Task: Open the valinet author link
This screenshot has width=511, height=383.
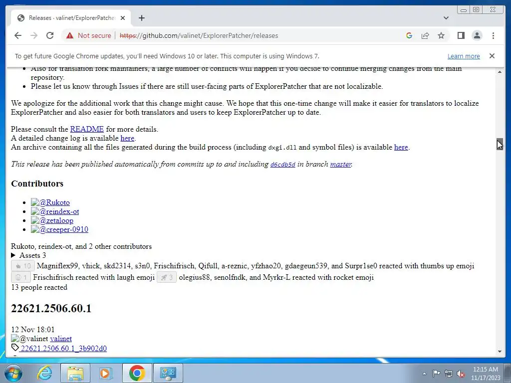Action: click(x=60, y=339)
